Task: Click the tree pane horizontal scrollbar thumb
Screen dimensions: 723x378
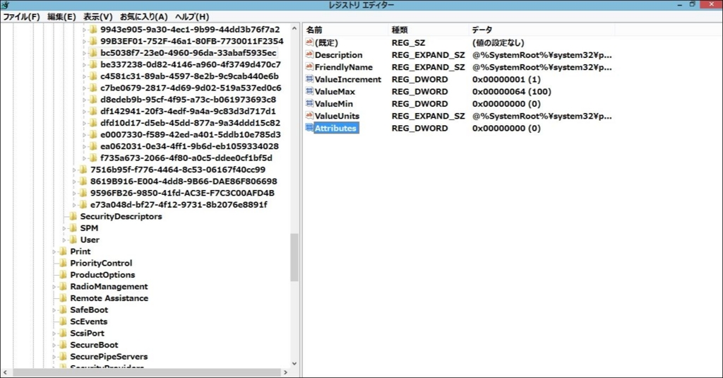Action: (x=147, y=372)
